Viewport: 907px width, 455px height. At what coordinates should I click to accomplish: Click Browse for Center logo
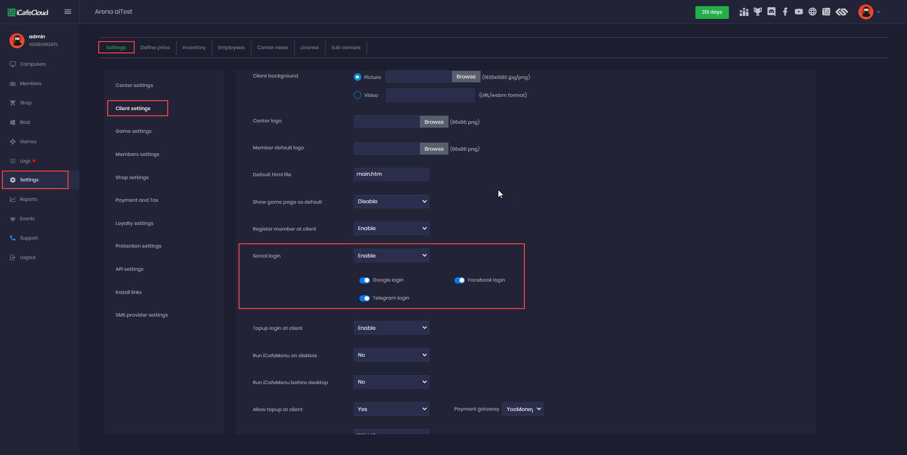click(x=434, y=122)
